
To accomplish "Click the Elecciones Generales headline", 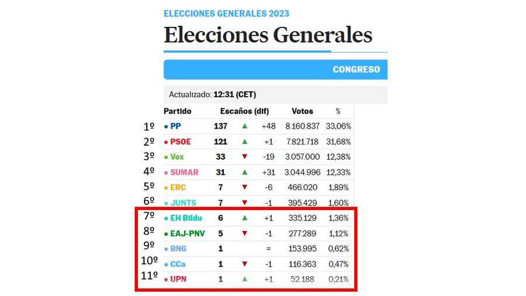I will click(x=268, y=35).
